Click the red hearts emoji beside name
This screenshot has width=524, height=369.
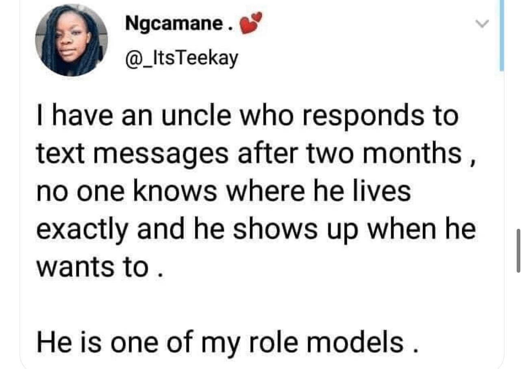[x=251, y=24]
